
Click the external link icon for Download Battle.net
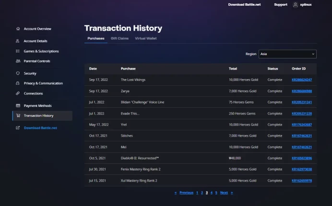coord(18,128)
